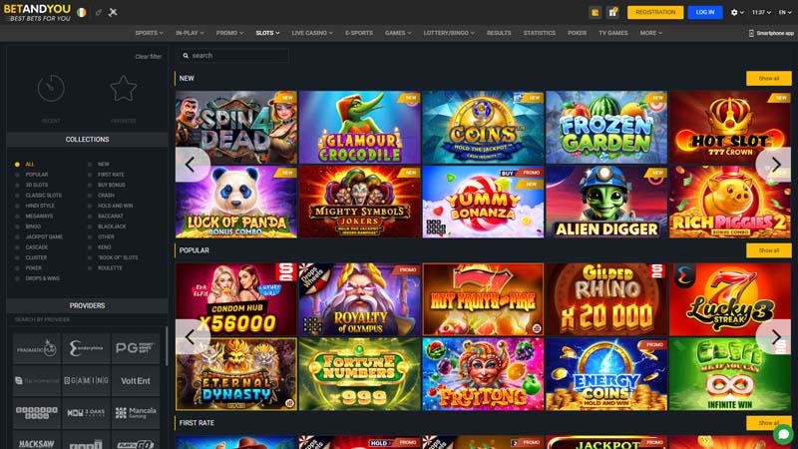Expand the GAMES dropdown menu
The width and height of the screenshot is (798, 449).
398,33
